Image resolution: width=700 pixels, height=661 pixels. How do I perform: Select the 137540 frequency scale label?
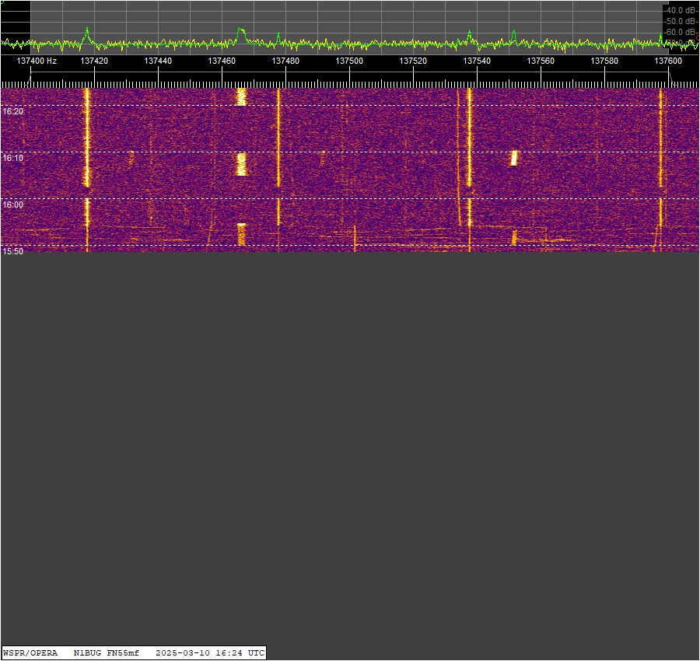click(477, 61)
